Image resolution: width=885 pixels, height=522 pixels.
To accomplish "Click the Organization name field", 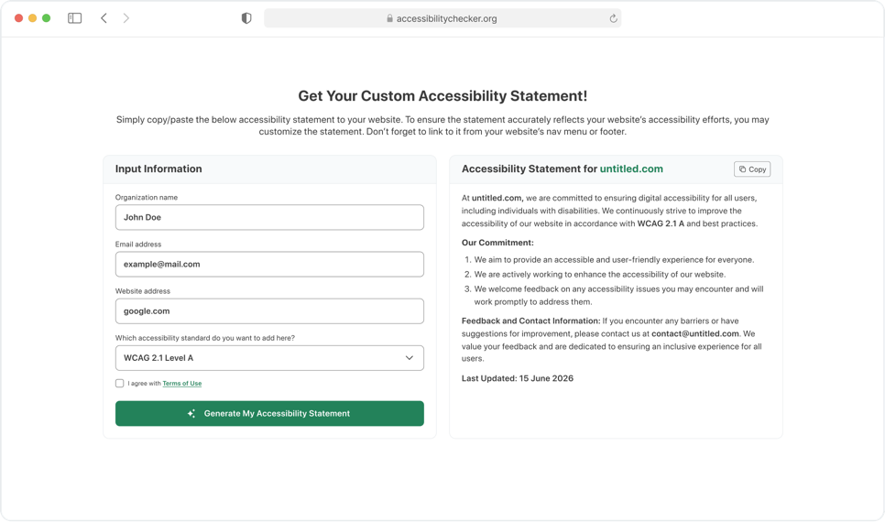I will (269, 217).
